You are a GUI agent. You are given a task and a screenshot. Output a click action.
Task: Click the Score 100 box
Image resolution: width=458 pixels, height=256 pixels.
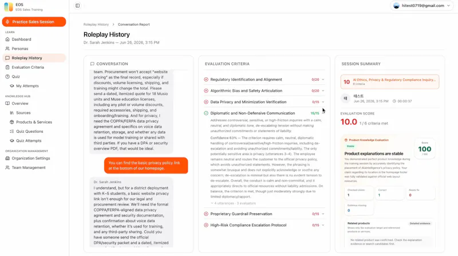pos(425,148)
